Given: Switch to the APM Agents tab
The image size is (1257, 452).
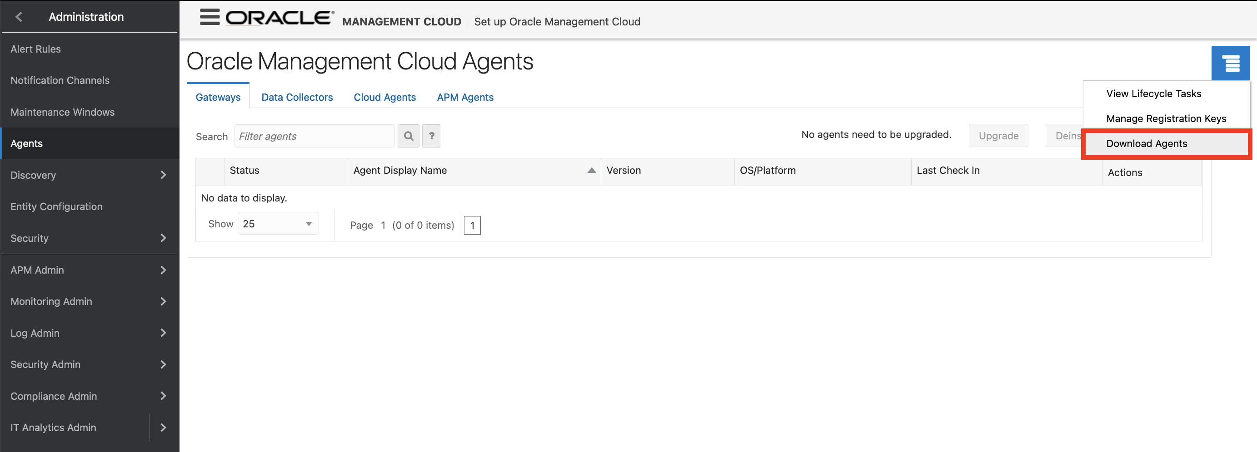Looking at the screenshot, I should (464, 97).
